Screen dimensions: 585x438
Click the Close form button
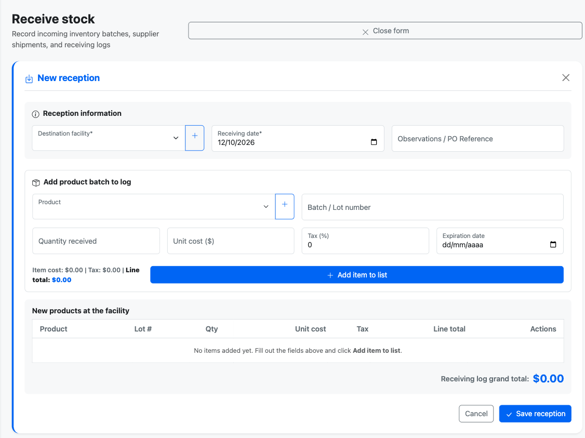[385, 31]
